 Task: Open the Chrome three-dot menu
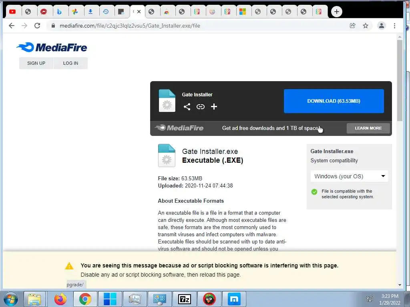coord(394,26)
